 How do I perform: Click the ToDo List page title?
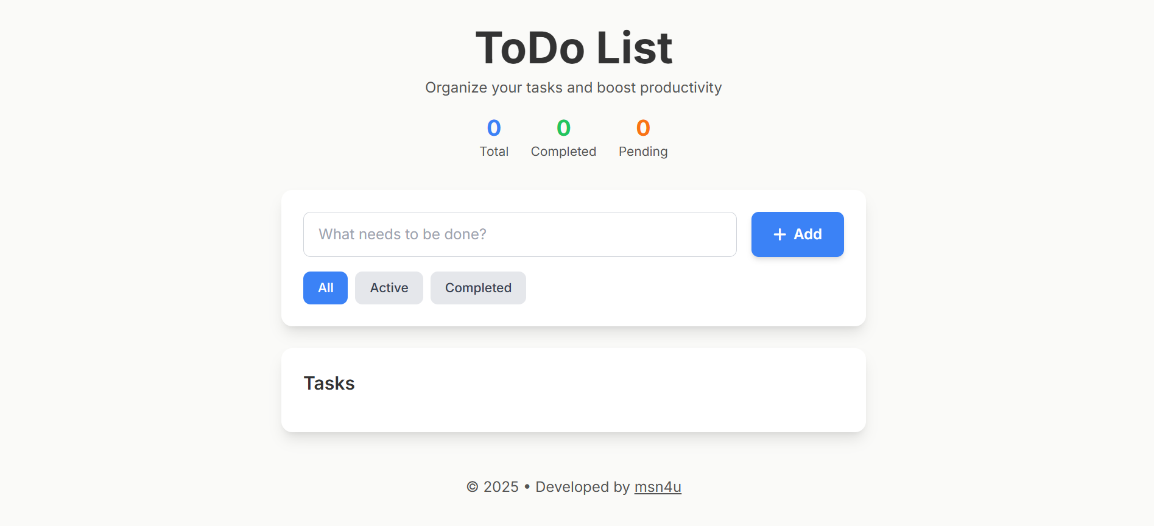(574, 47)
